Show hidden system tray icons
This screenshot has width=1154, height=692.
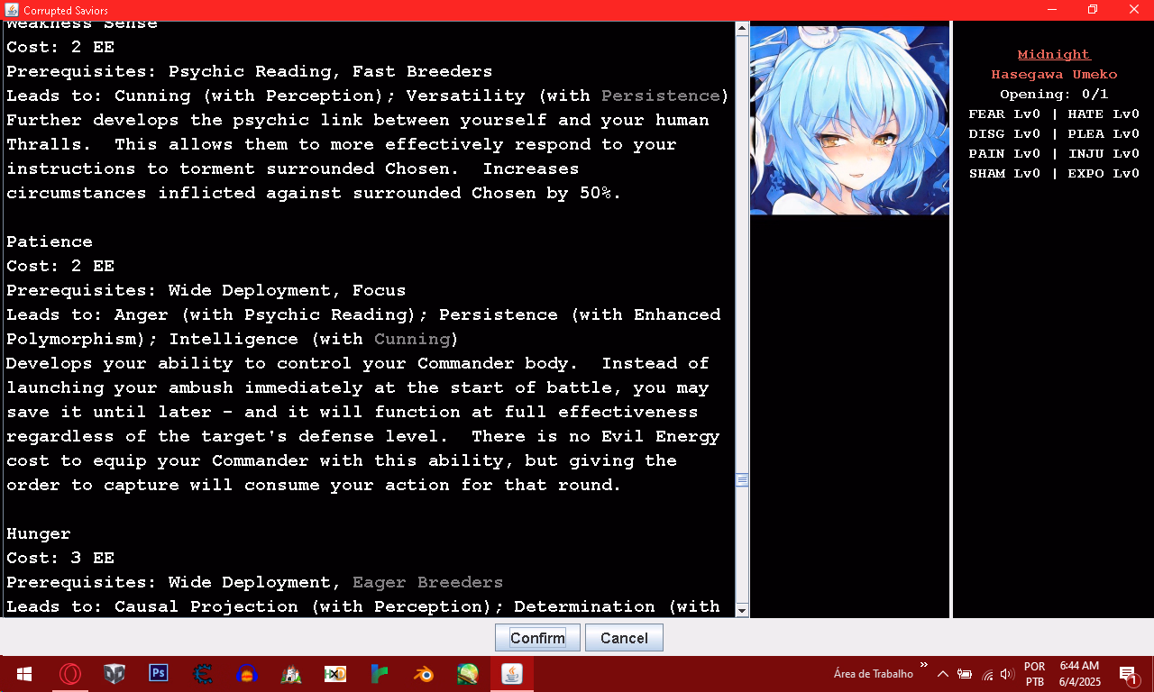(x=942, y=674)
